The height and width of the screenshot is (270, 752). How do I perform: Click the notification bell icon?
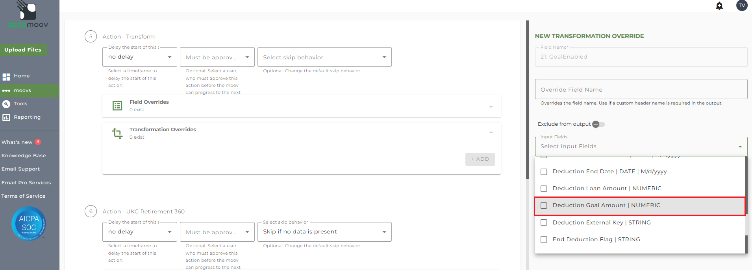719,6
